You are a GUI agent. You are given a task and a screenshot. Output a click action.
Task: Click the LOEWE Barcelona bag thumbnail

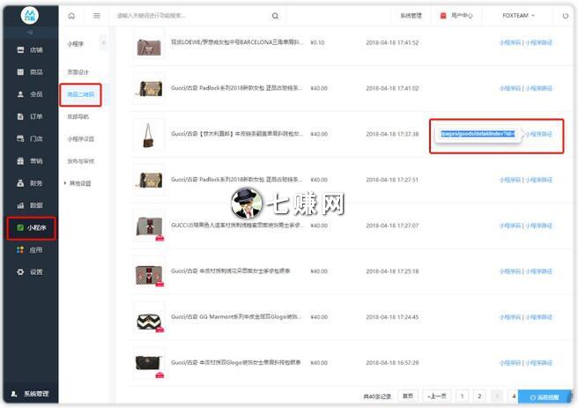(x=148, y=44)
